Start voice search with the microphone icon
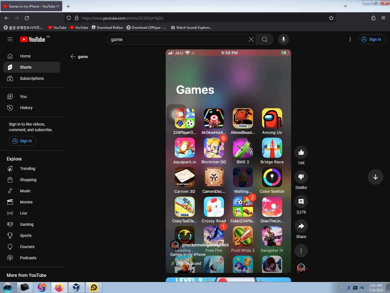Image resolution: width=390 pixels, height=293 pixels. (x=283, y=39)
